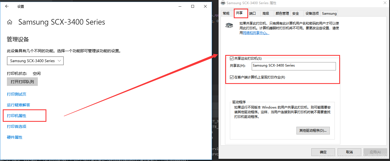Switch to the 常规 tab
The image size is (390, 161).
(x=226, y=13)
